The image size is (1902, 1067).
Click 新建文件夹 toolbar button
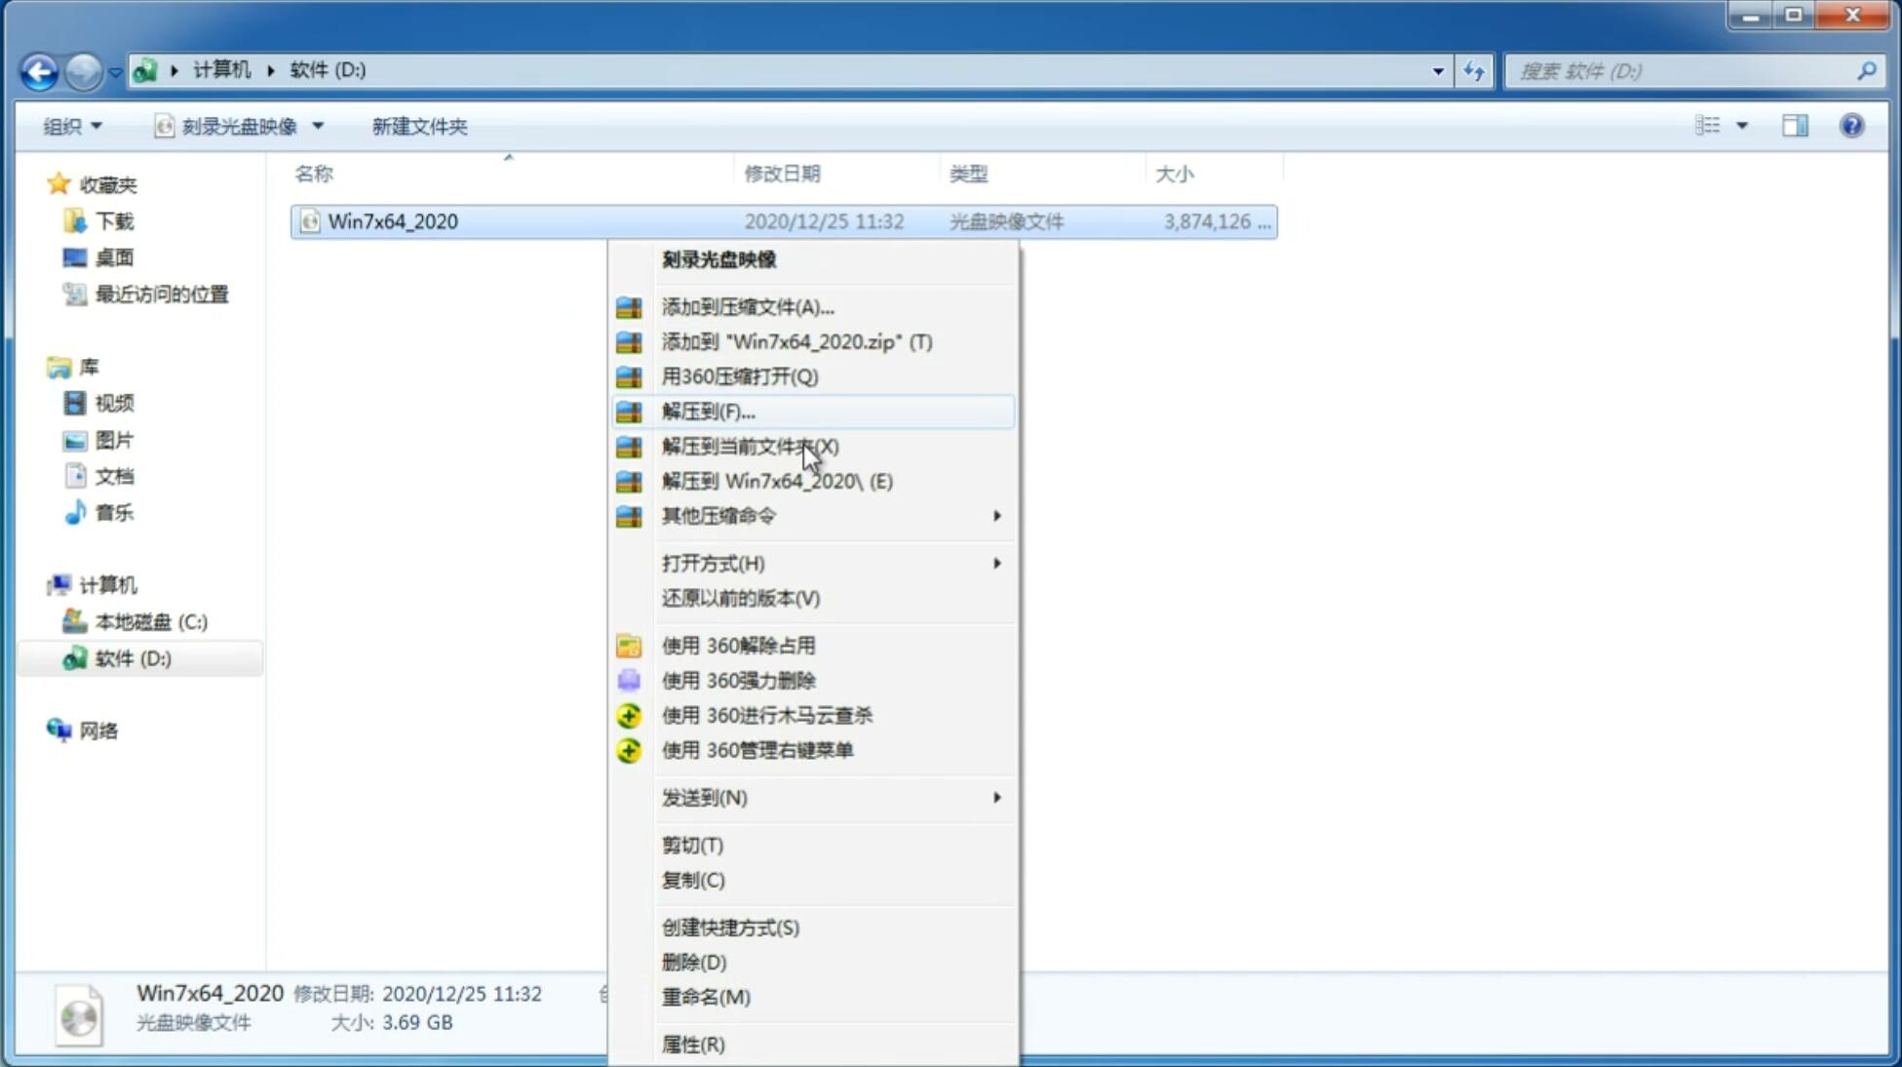point(419,124)
